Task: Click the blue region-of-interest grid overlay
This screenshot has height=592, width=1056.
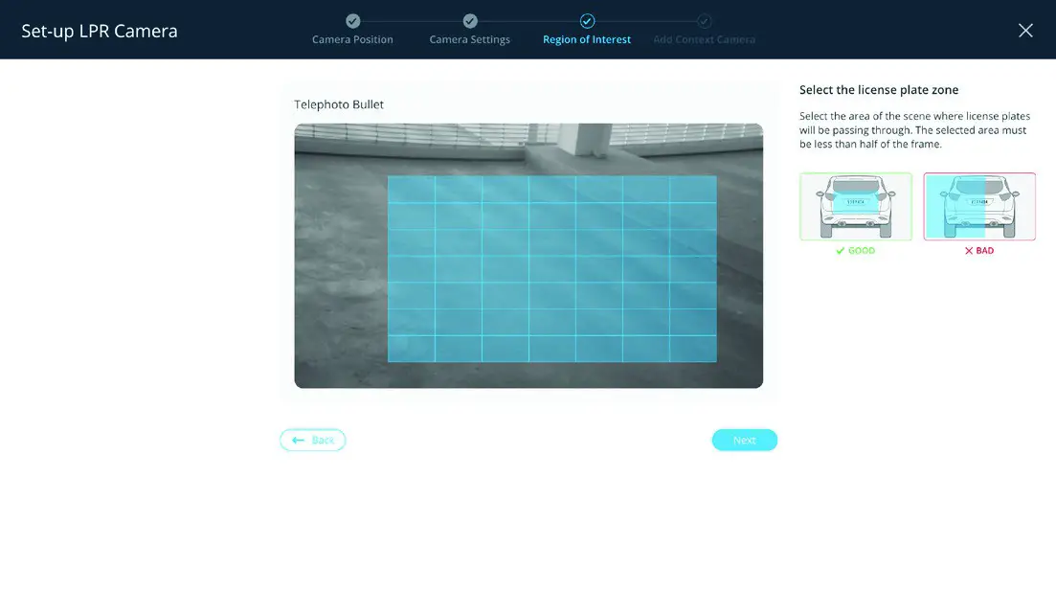Action: pos(550,269)
